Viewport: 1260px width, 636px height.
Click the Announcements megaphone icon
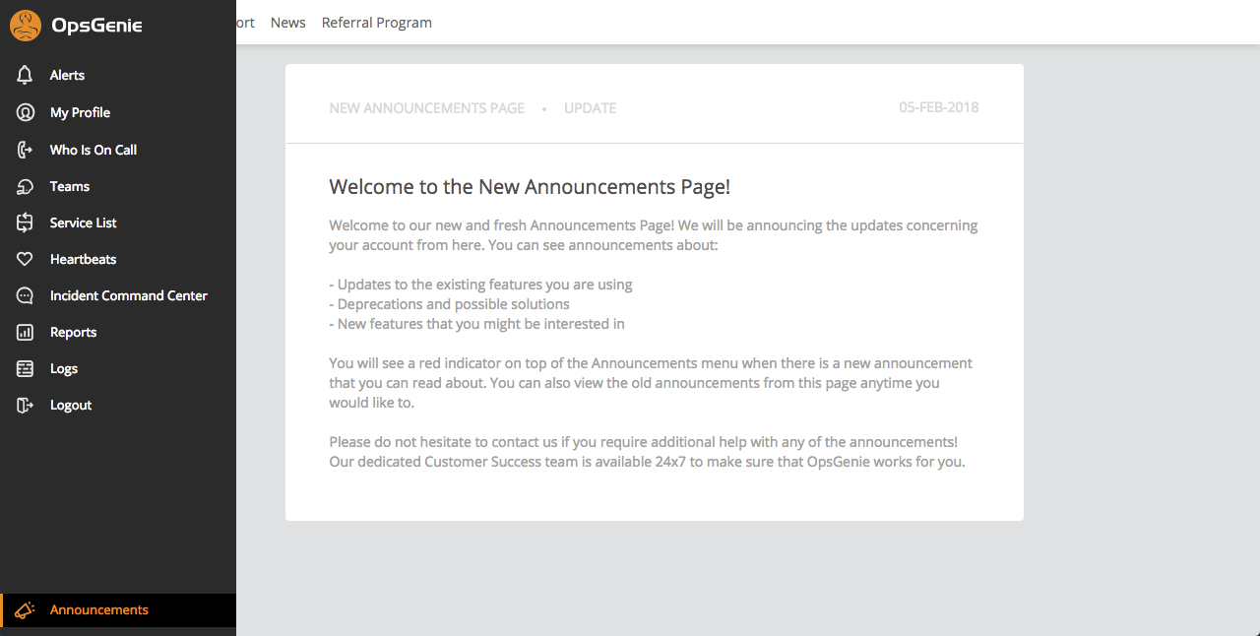click(26, 609)
